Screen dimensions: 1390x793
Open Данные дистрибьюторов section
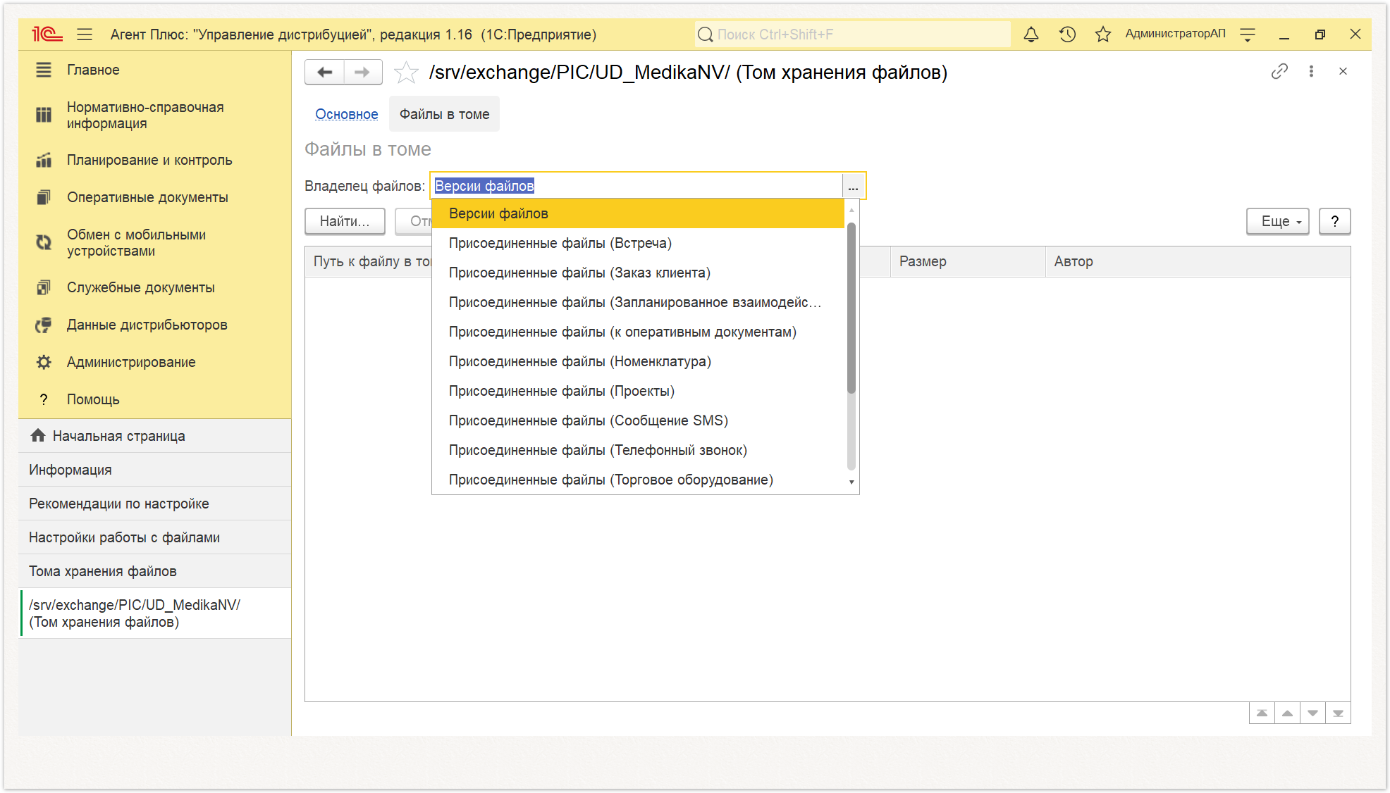click(155, 325)
